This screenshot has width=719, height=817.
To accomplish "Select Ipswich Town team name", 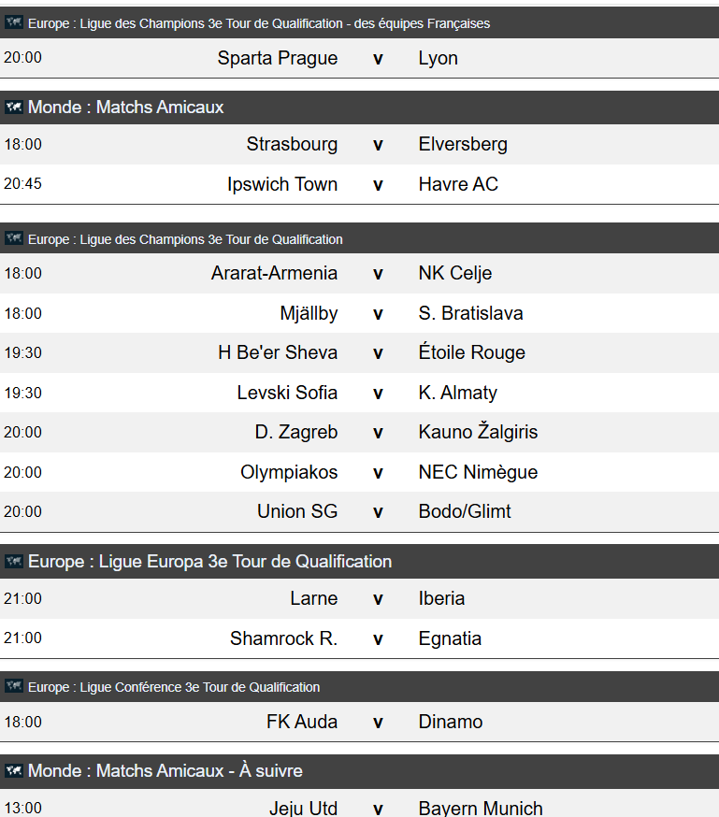I will pyautogui.click(x=282, y=184).
